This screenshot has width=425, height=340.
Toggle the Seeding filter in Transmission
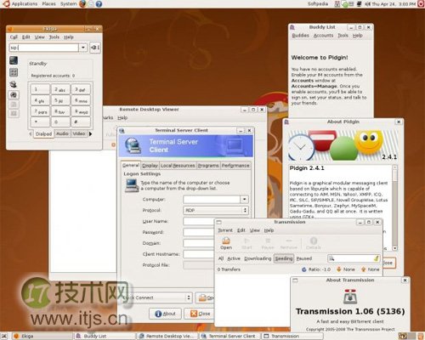pyautogui.click(x=284, y=258)
